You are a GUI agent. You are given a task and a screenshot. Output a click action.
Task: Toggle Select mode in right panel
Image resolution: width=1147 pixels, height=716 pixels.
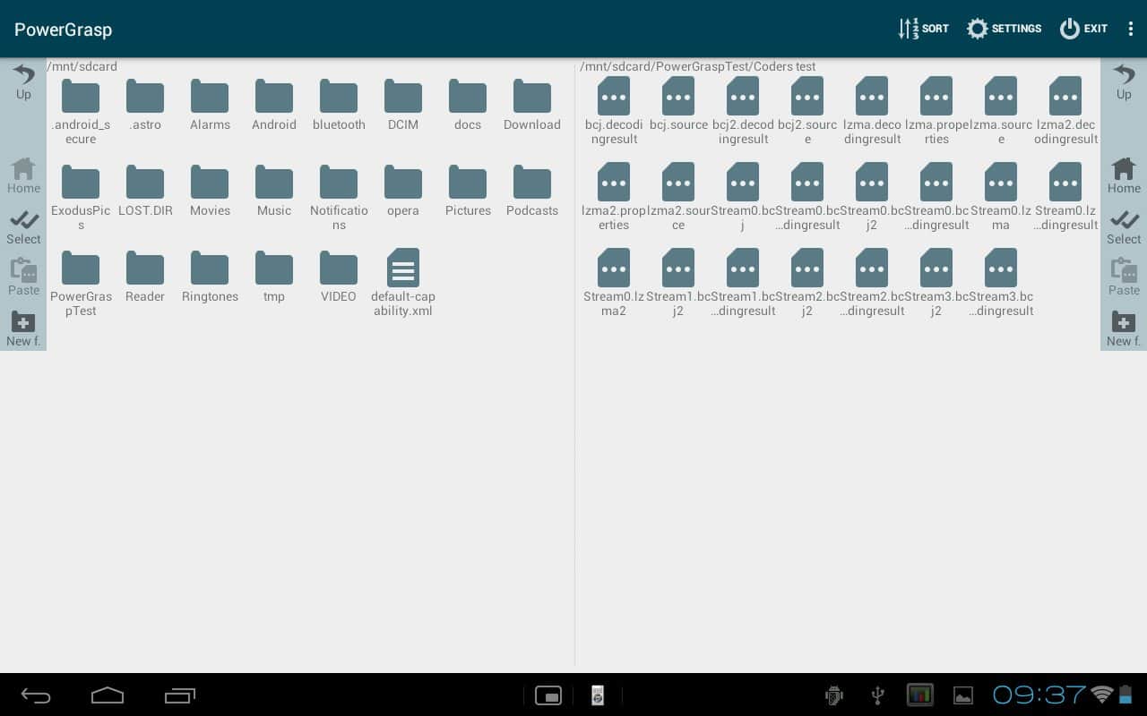coord(1123,227)
